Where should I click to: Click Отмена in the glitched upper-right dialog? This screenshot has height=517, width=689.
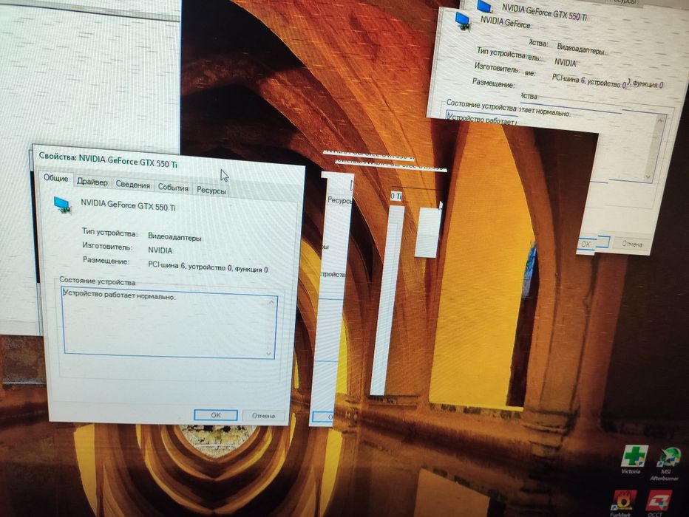point(632,244)
